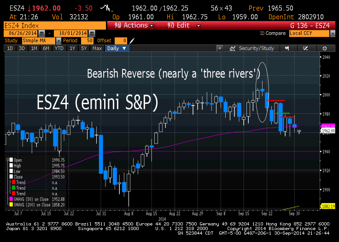Click the green trend line on chart

click(283, 113)
